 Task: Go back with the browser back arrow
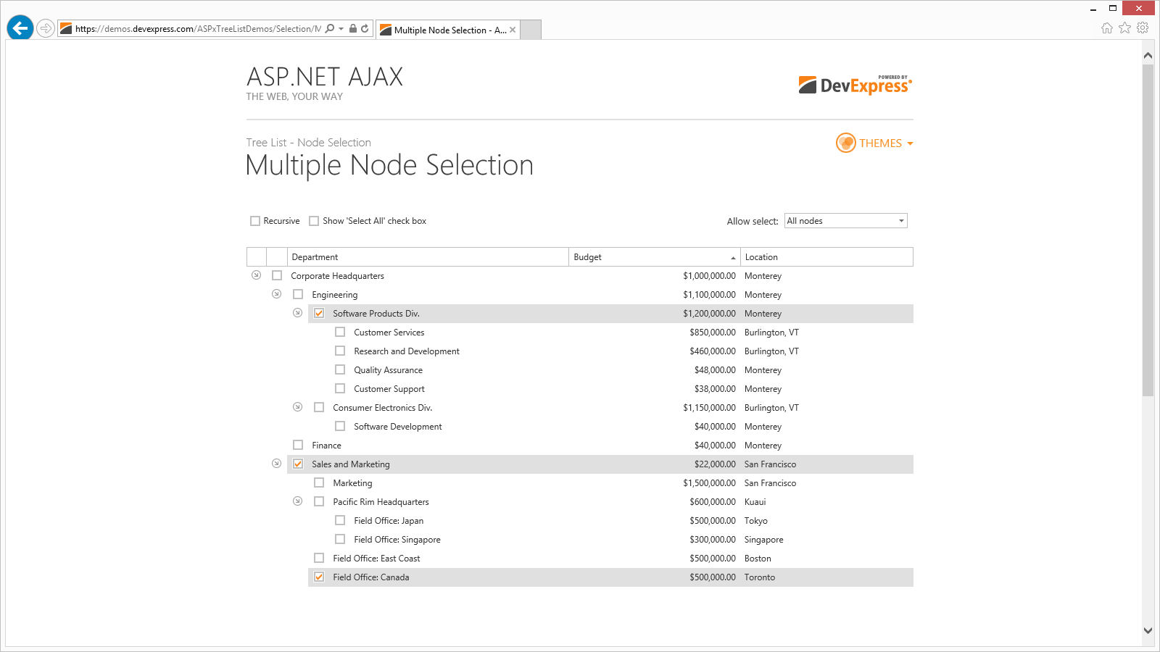[20, 28]
